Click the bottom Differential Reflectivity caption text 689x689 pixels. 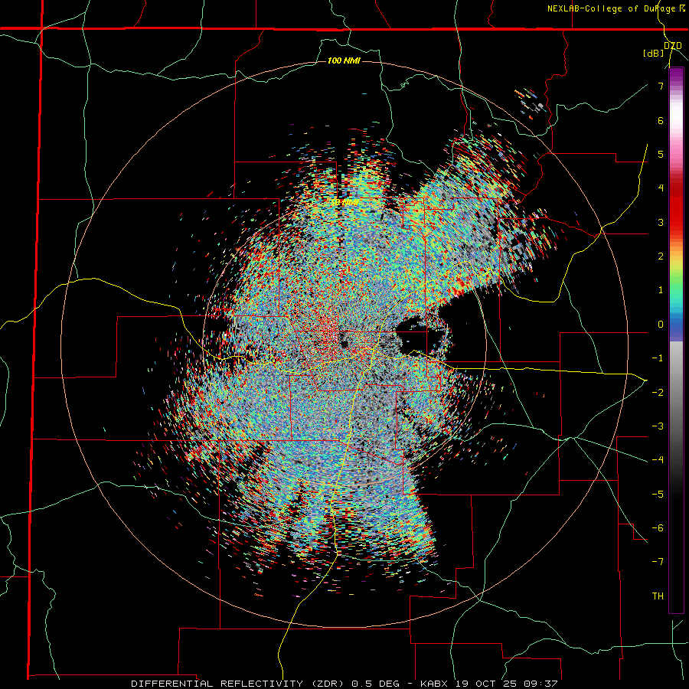pyautogui.click(x=344, y=684)
